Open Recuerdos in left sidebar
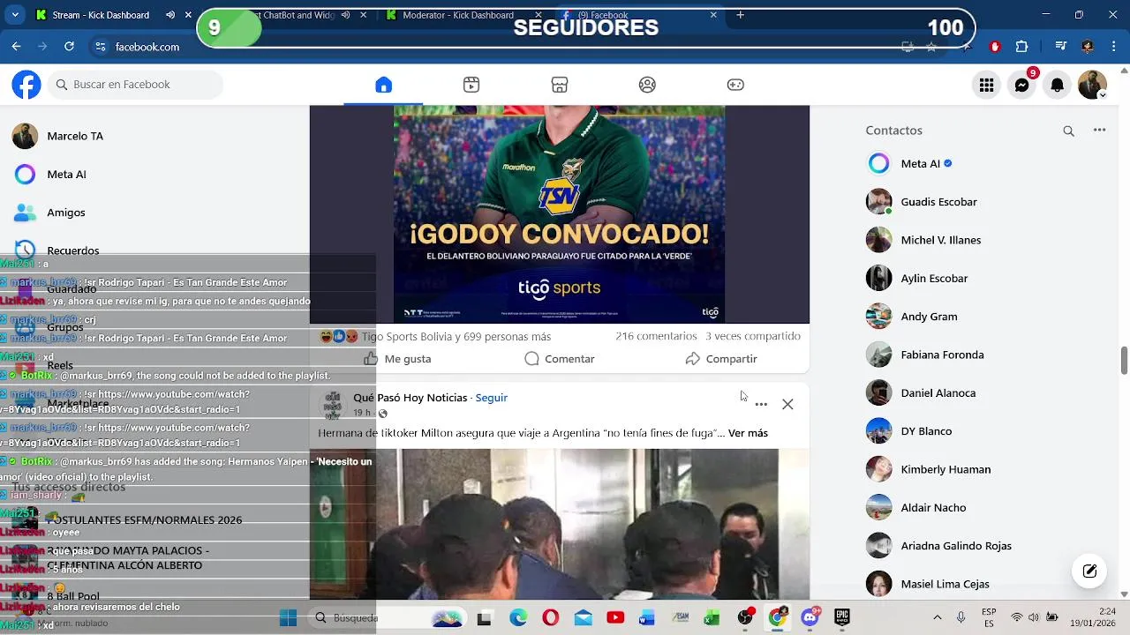 point(57,250)
